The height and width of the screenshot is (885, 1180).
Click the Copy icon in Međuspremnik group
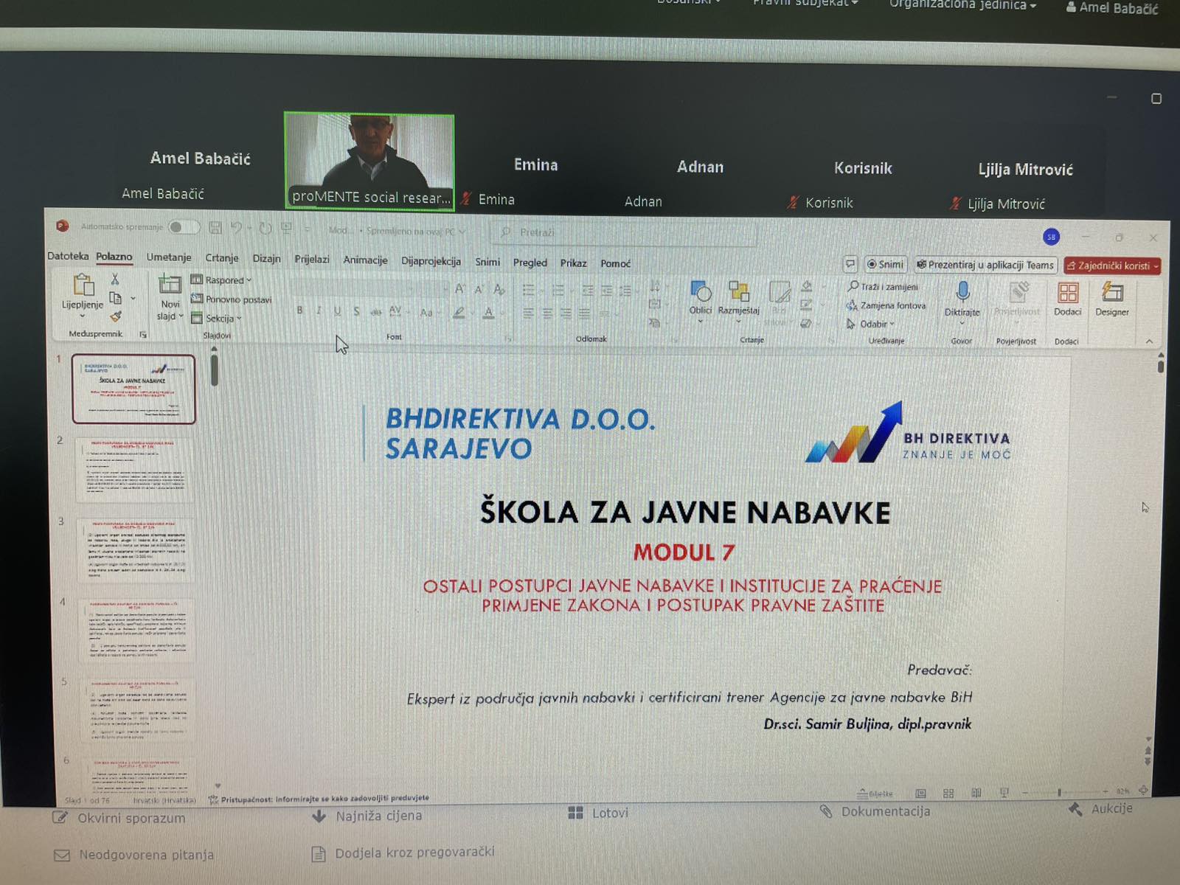point(116,298)
